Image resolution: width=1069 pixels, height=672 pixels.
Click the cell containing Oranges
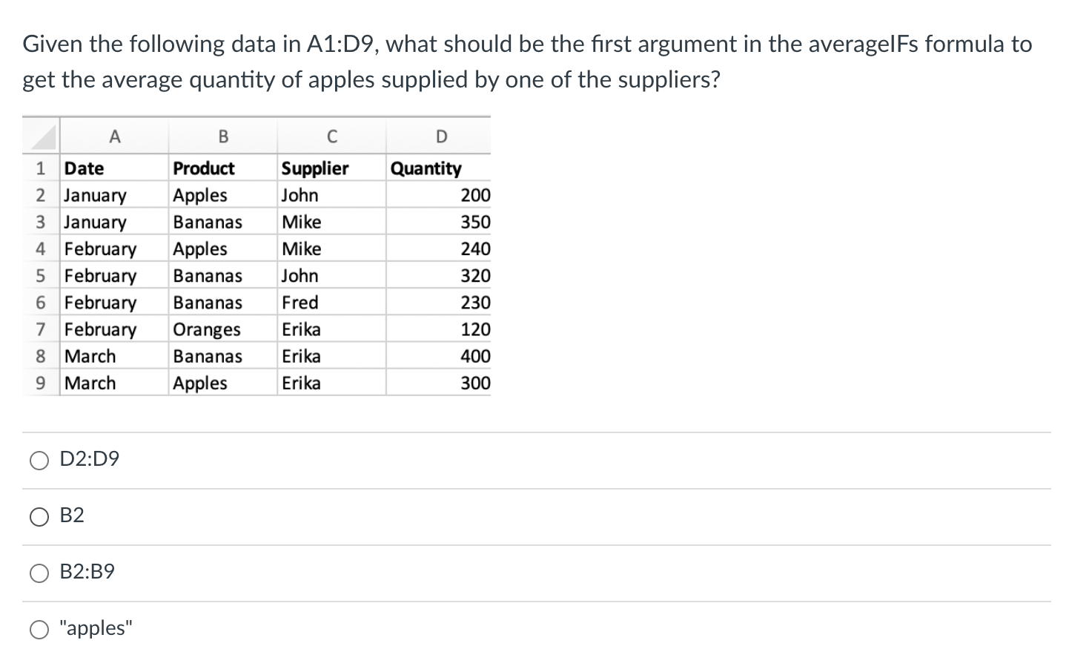point(223,329)
